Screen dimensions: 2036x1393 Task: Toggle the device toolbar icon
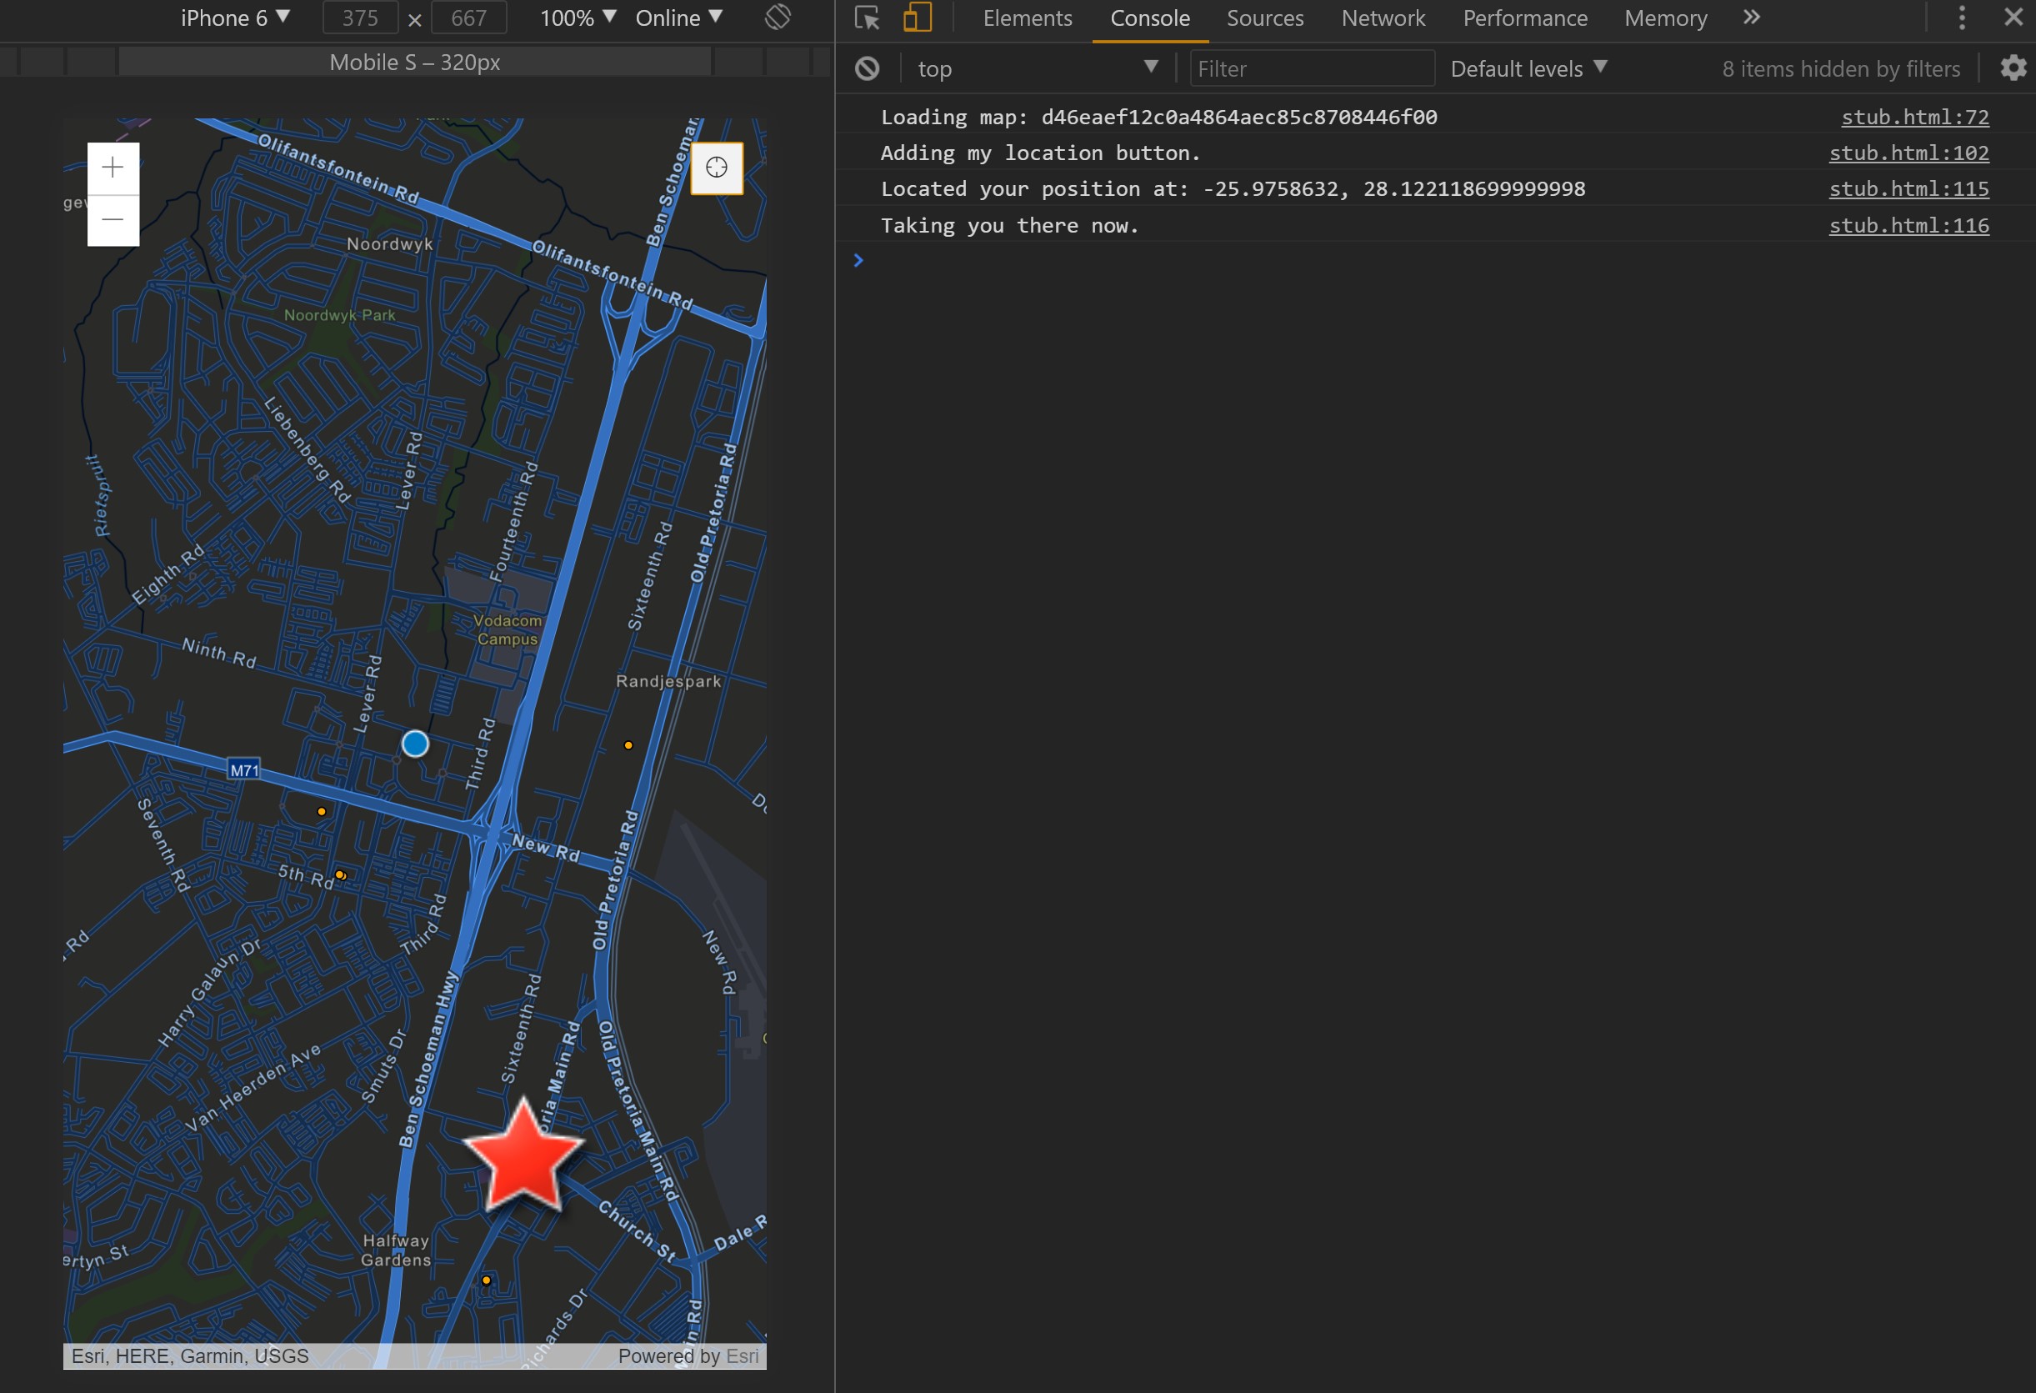click(x=917, y=18)
